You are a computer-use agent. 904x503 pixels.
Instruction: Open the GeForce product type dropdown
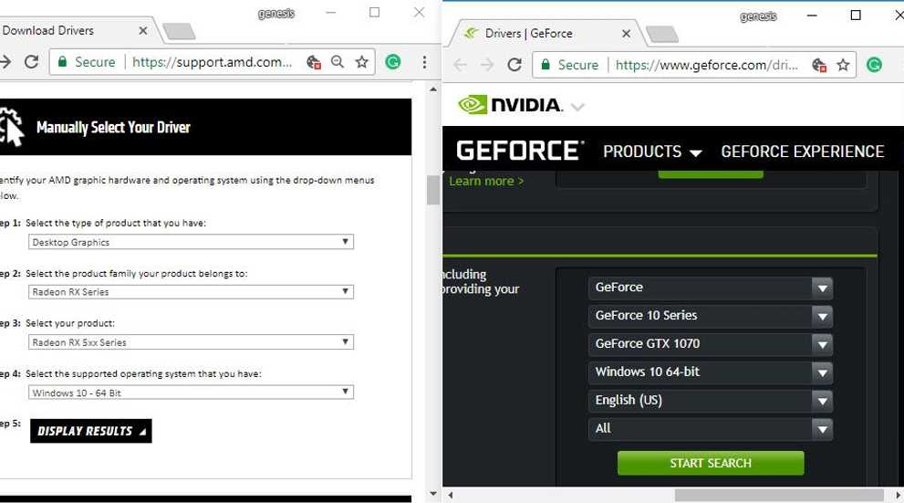[x=711, y=288]
